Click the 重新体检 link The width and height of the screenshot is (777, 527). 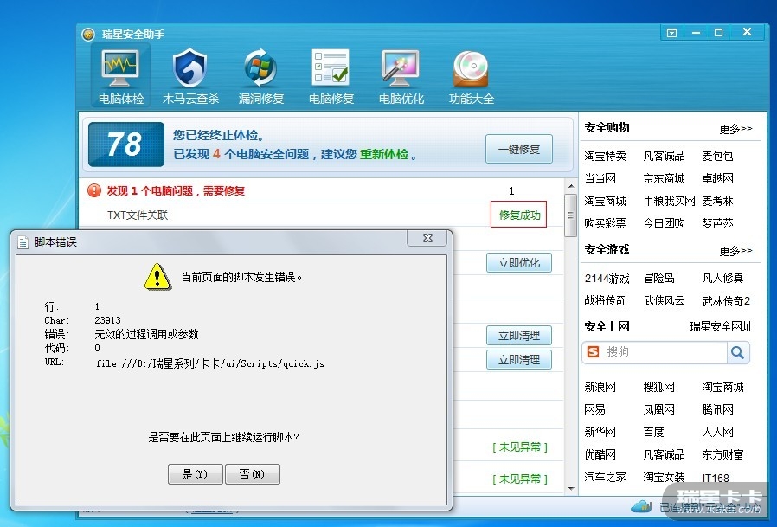coord(384,154)
